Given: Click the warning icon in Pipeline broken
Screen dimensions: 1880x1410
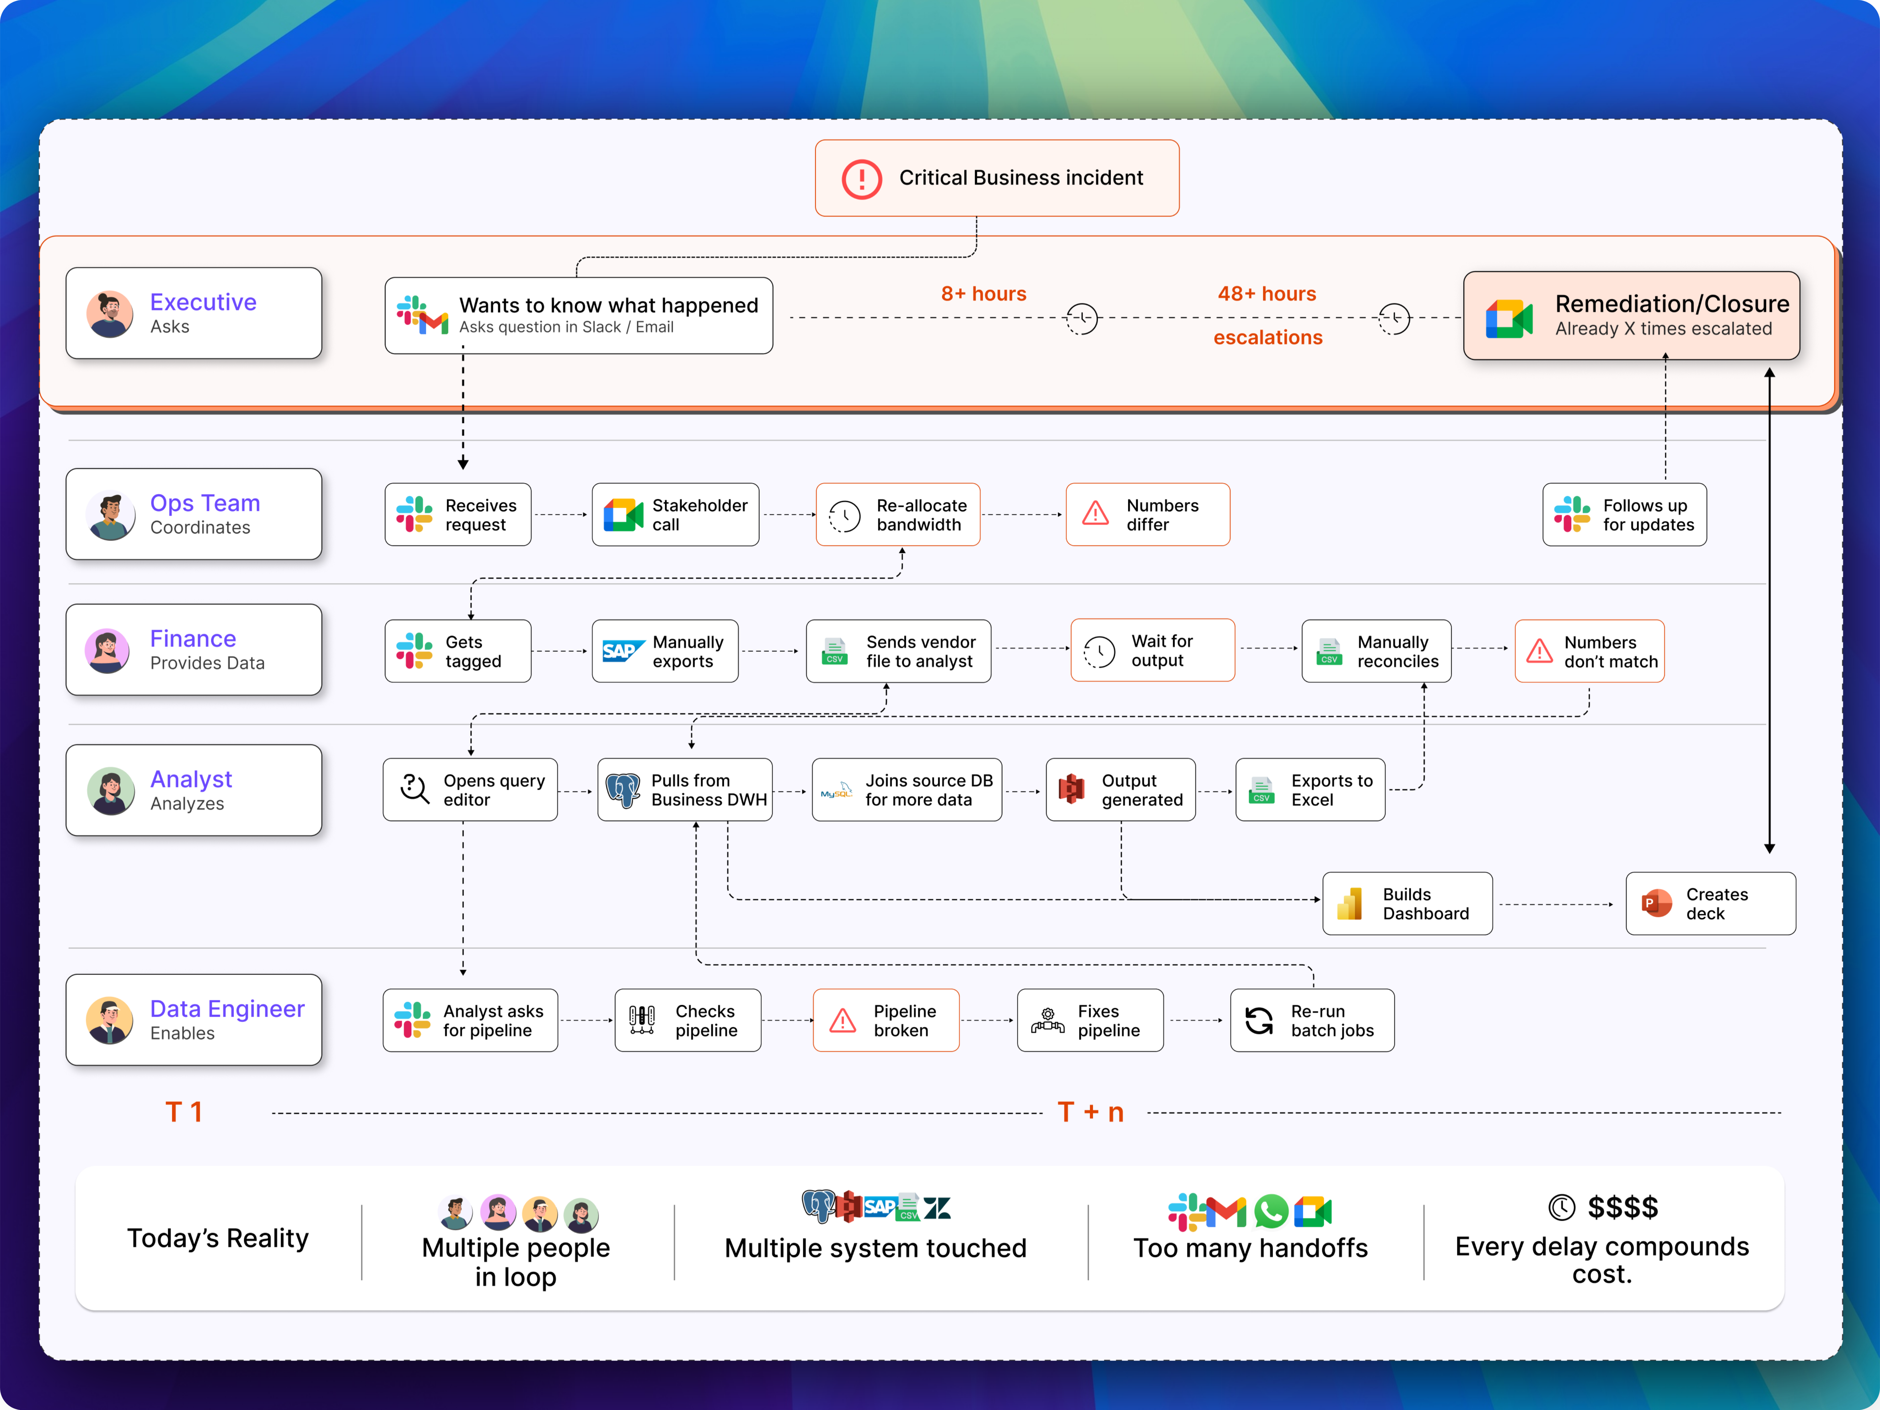Looking at the screenshot, I should pyautogui.click(x=842, y=1020).
